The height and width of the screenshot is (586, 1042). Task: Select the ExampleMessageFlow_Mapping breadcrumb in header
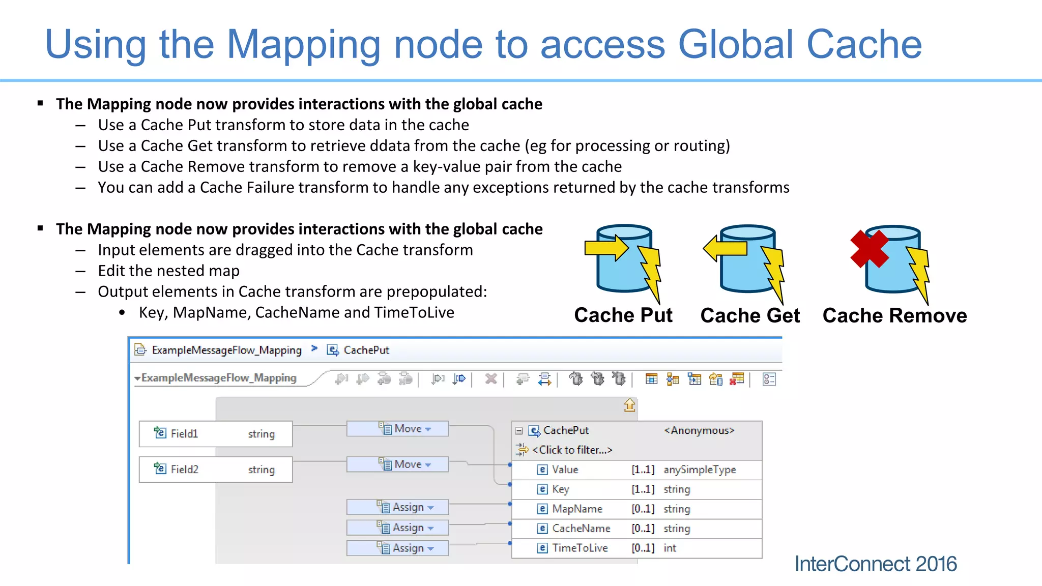226,350
